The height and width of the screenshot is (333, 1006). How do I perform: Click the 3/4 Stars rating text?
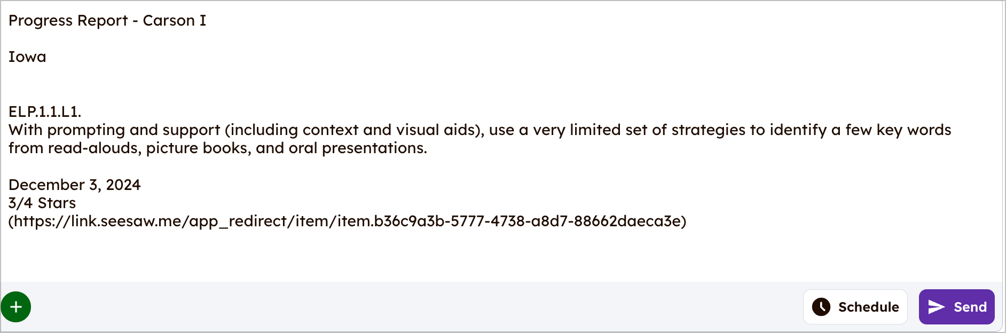click(42, 203)
